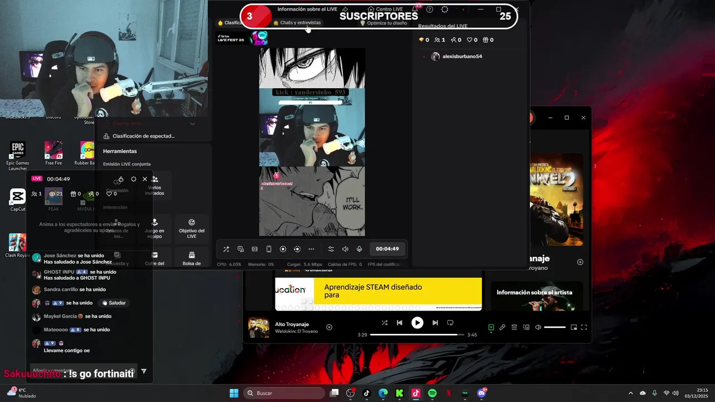Image resolution: width=715 pixels, height=402 pixels.
Task: Open the notifications bell
Action: 415,9
